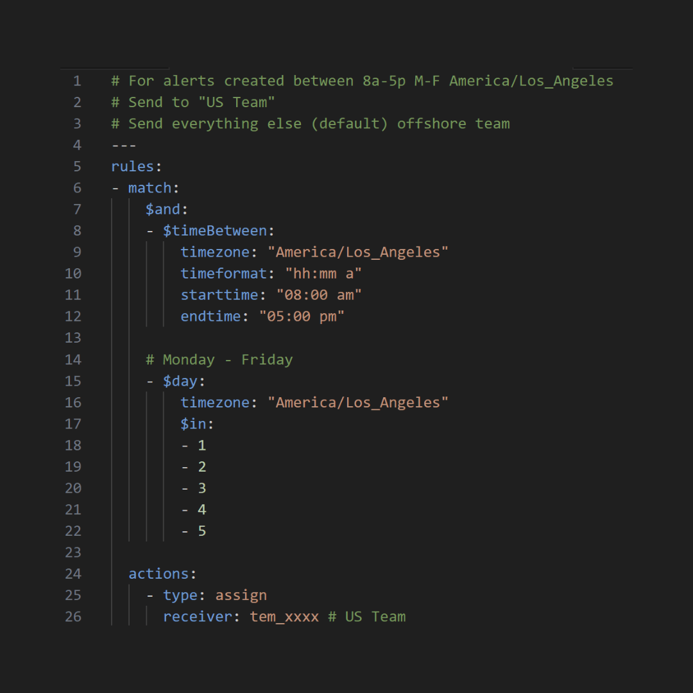This screenshot has height=693, width=693.
Task: Click line number 24 in the gutter
Action: tap(73, 574)
